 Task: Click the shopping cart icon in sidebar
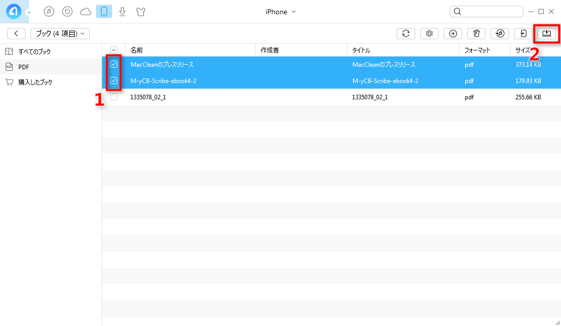point(9,82)
